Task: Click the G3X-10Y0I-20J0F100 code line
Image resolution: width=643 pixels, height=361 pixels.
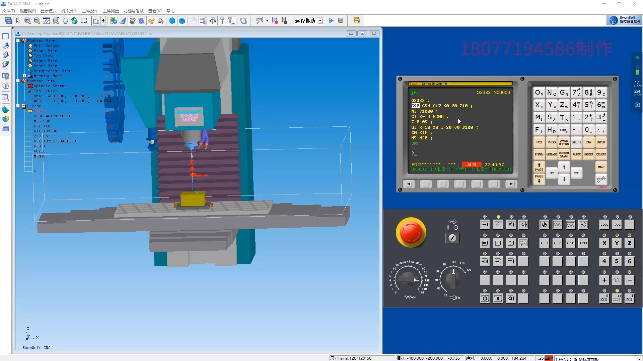Action: click(x=55, y=141)
